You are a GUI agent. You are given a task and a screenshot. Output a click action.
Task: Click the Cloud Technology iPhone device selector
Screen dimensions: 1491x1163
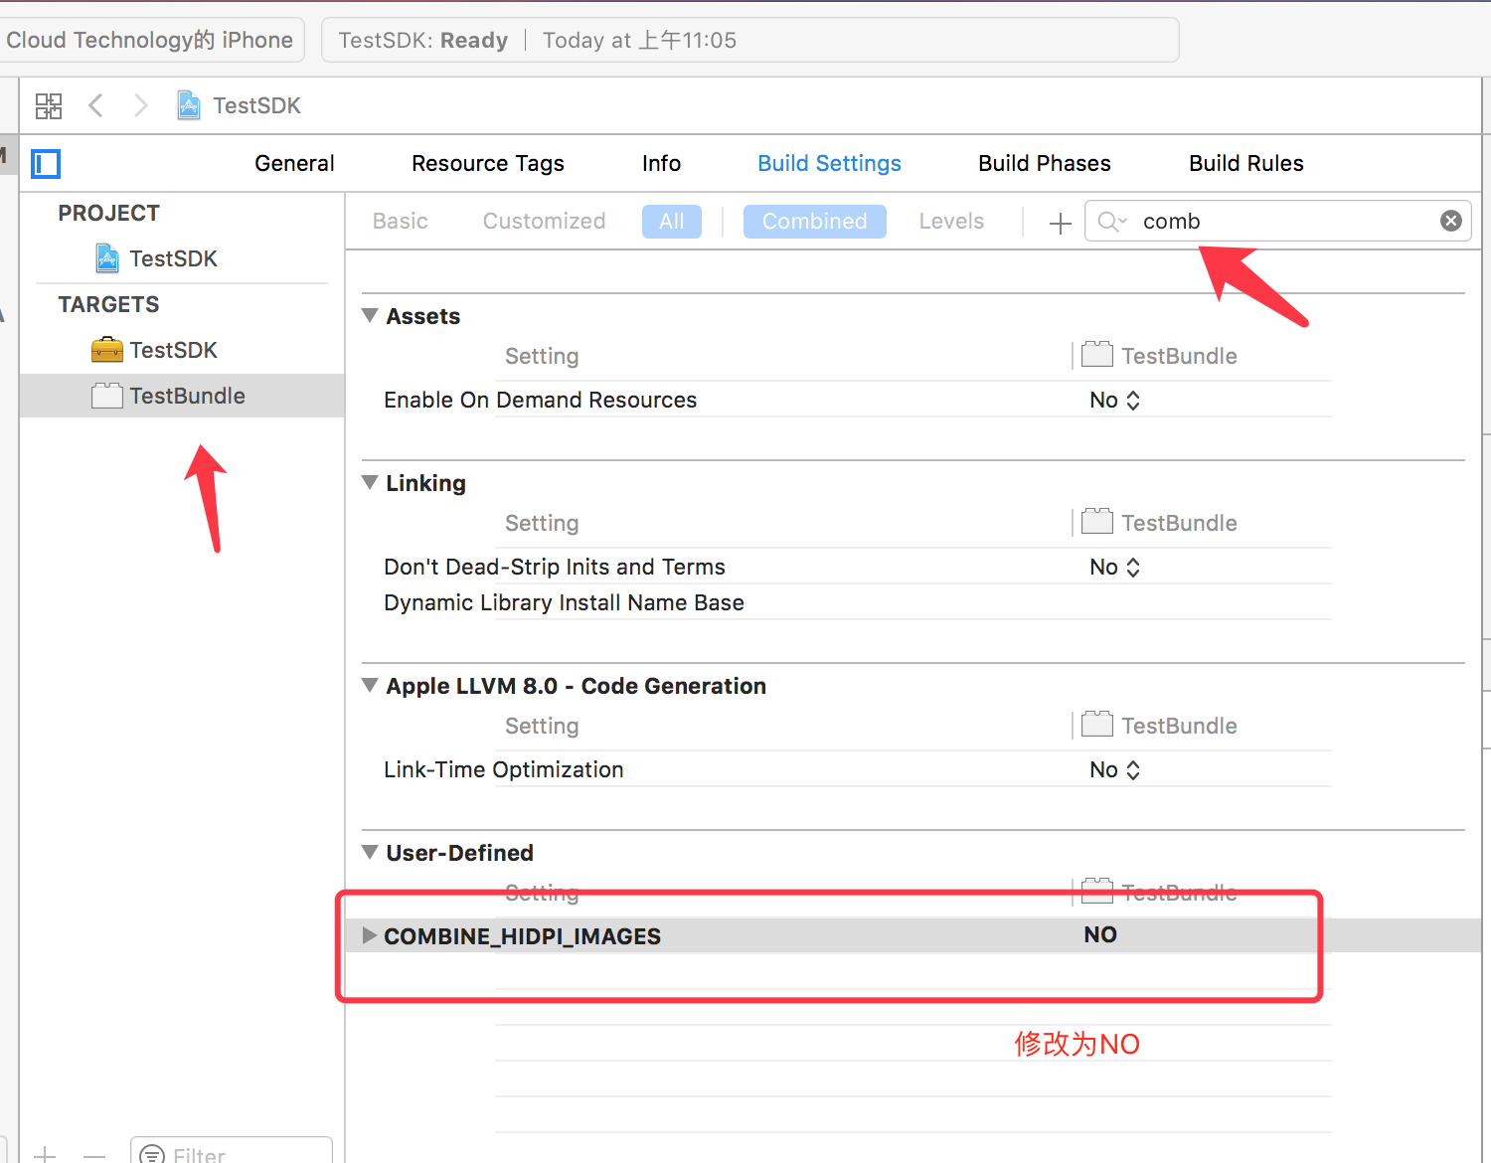[151, 40]
